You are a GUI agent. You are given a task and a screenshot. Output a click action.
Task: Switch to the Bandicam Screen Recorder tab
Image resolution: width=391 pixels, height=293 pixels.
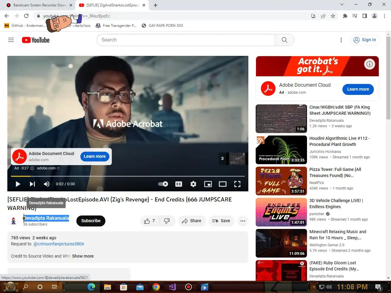coord(39,5)
